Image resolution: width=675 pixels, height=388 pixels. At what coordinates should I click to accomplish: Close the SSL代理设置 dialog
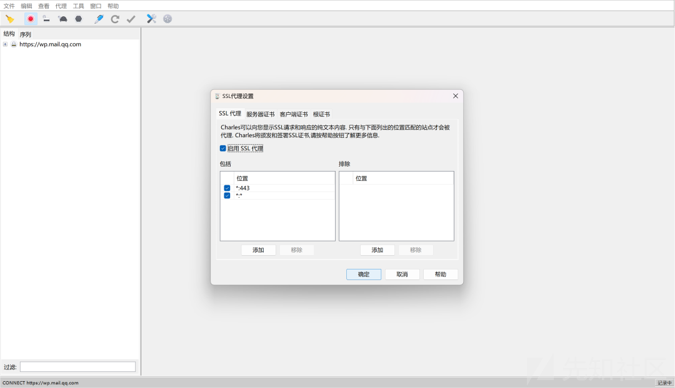pos(456,96)
